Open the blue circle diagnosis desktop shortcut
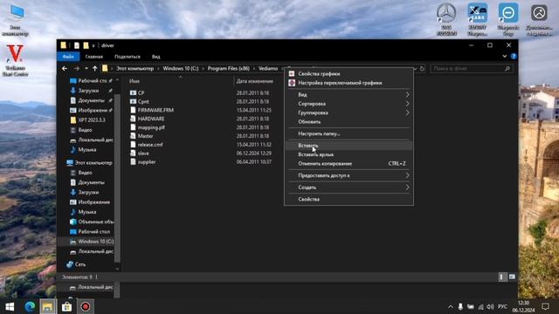Viewport: 559px width, 314px height. coord(508,19)
